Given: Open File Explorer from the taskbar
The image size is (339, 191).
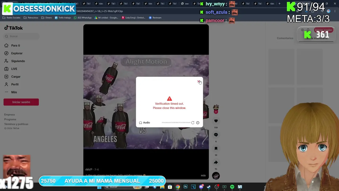Looking at the screenshot, I should [x=162, y=187].
